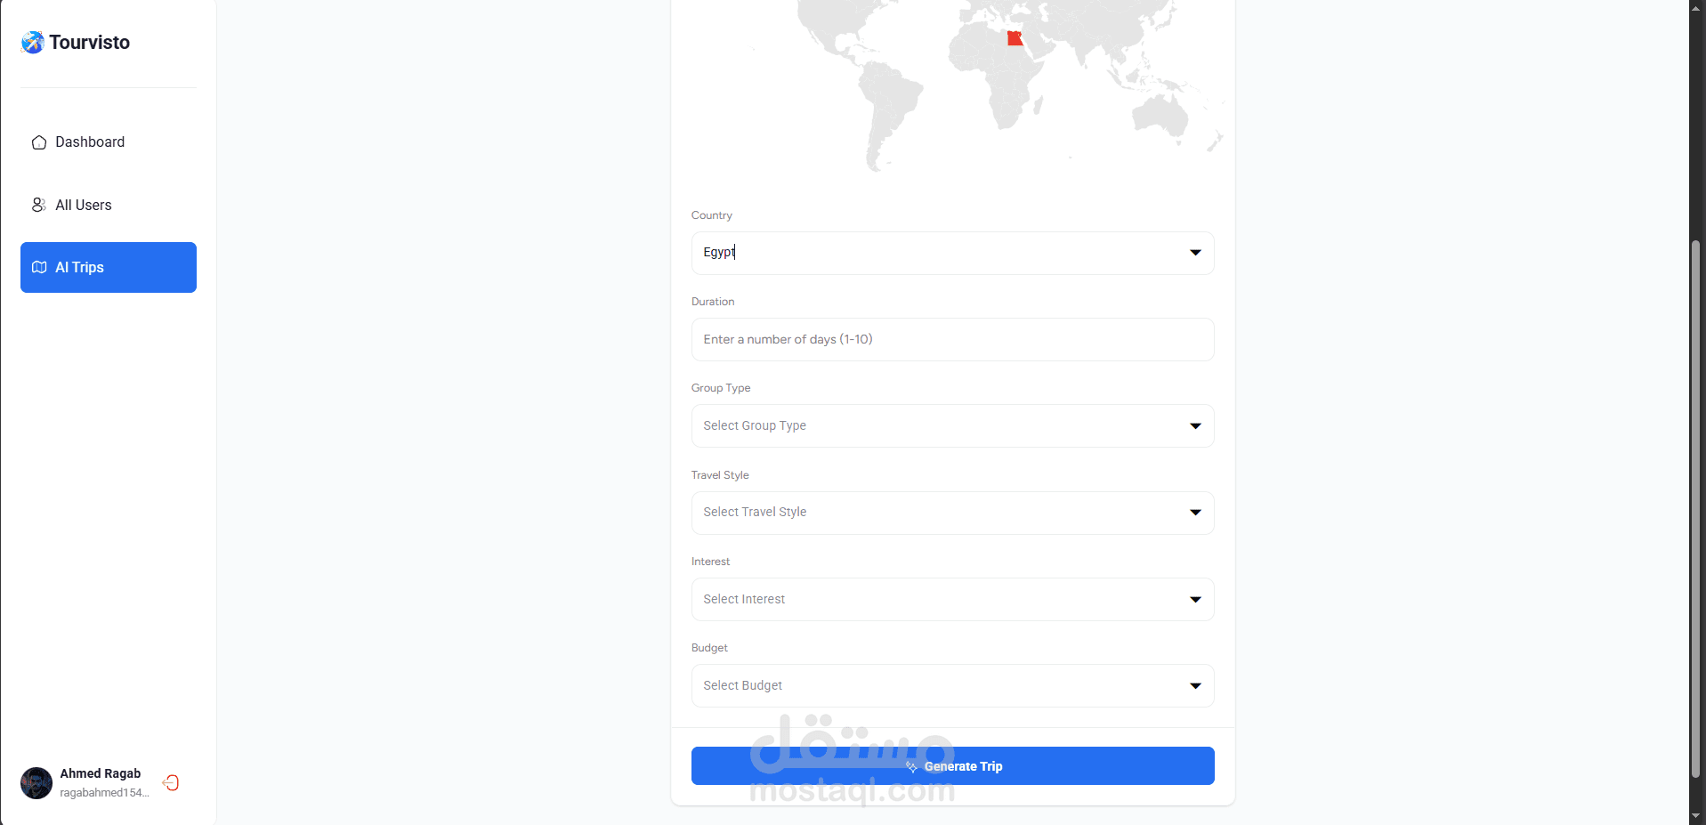Click the red Egypt highlight on map

tap(1015, 38)
